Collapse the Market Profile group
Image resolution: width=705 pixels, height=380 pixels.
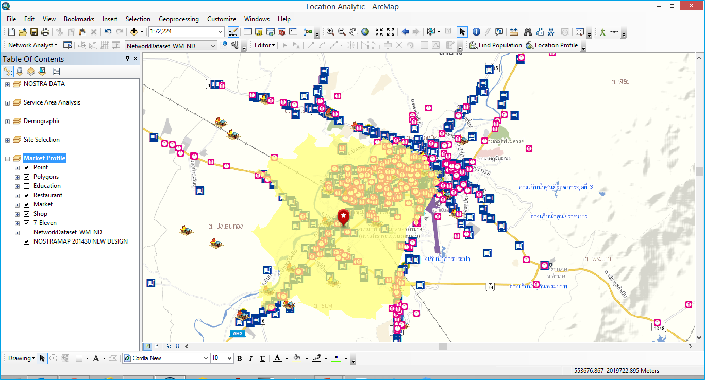click(7, 159)
